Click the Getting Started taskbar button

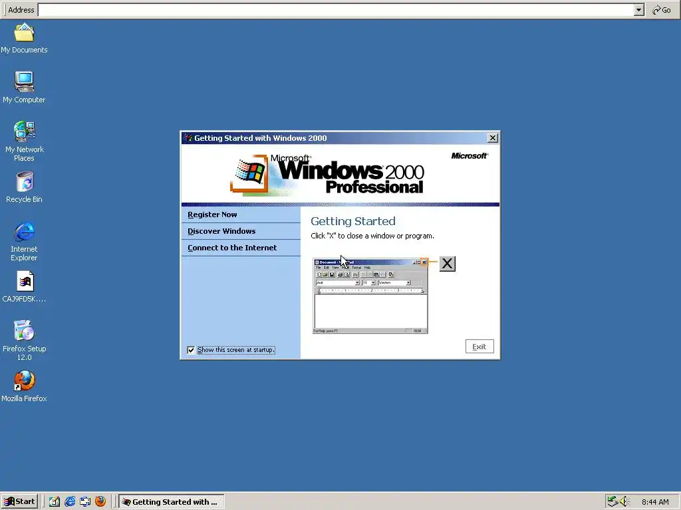(172, 501)
